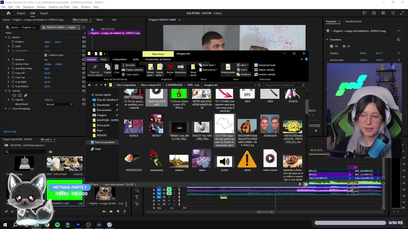Click 'Fixar no Acesso rápido' pin icon
The width and height of the screenshot is (408, 229).
95,67
